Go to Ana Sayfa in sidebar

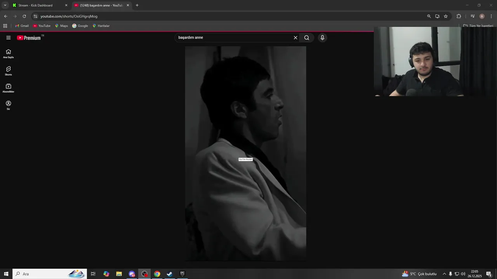coord(8,54)
